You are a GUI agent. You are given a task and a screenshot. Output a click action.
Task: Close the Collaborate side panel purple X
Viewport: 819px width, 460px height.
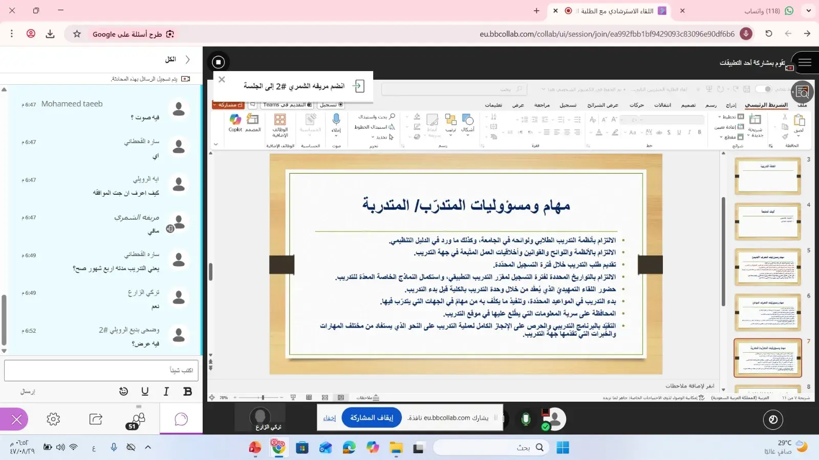pos(16,420)
